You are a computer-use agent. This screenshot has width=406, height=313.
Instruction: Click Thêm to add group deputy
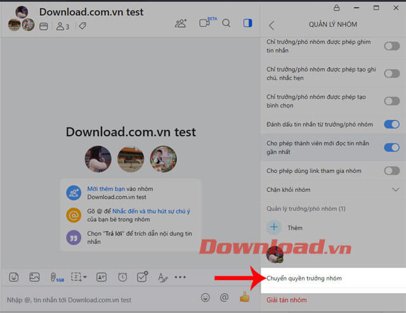point(295,228)
